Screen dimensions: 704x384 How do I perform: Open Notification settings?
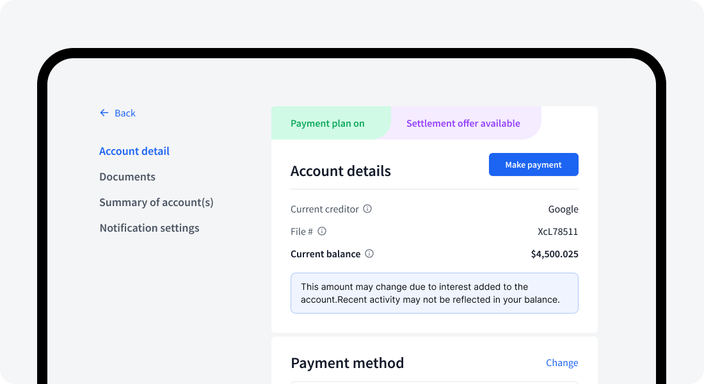[149, 228]
